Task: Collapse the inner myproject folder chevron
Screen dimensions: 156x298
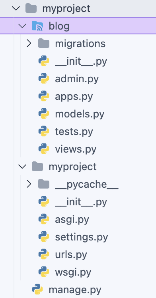Action: pos(22,167)
